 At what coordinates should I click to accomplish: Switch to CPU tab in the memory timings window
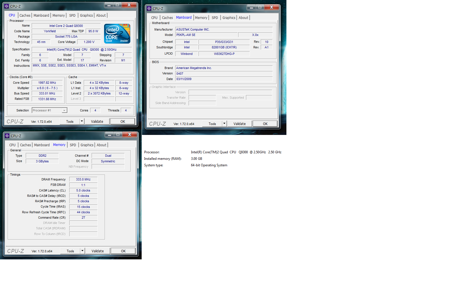click(x=12, y=145)
